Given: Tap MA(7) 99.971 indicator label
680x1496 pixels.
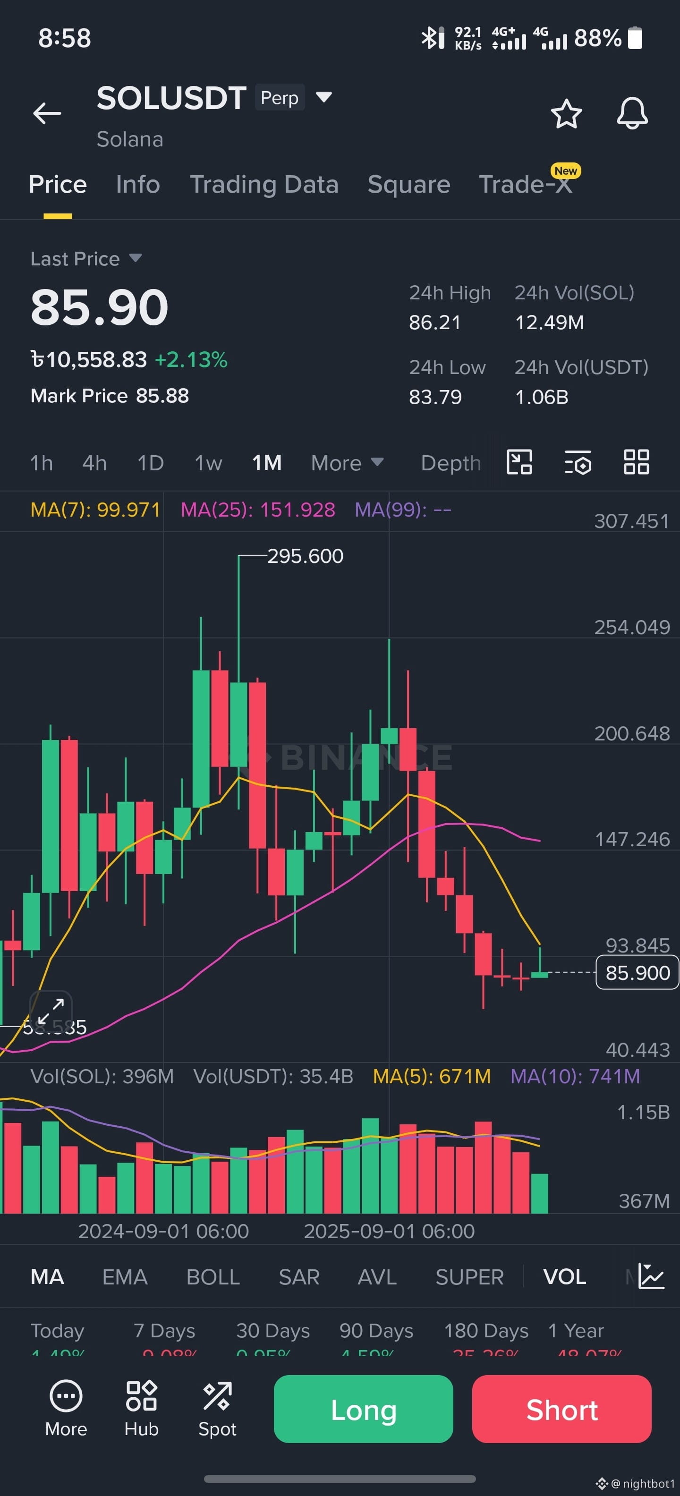Looking at the screenshot, I should click(x=95, y=510).
